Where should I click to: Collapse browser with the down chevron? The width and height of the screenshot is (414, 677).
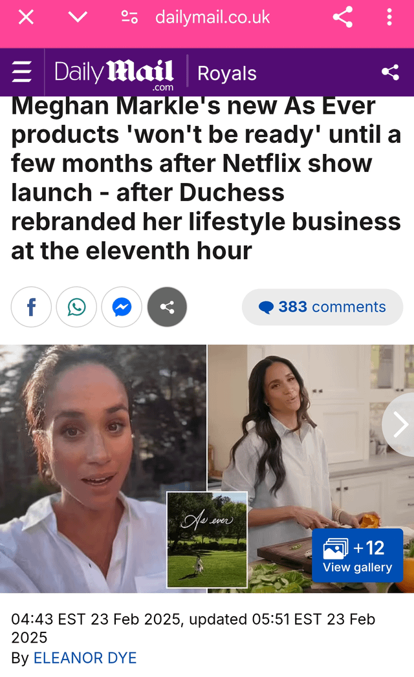pyautogui.click(x=78, y=17)
